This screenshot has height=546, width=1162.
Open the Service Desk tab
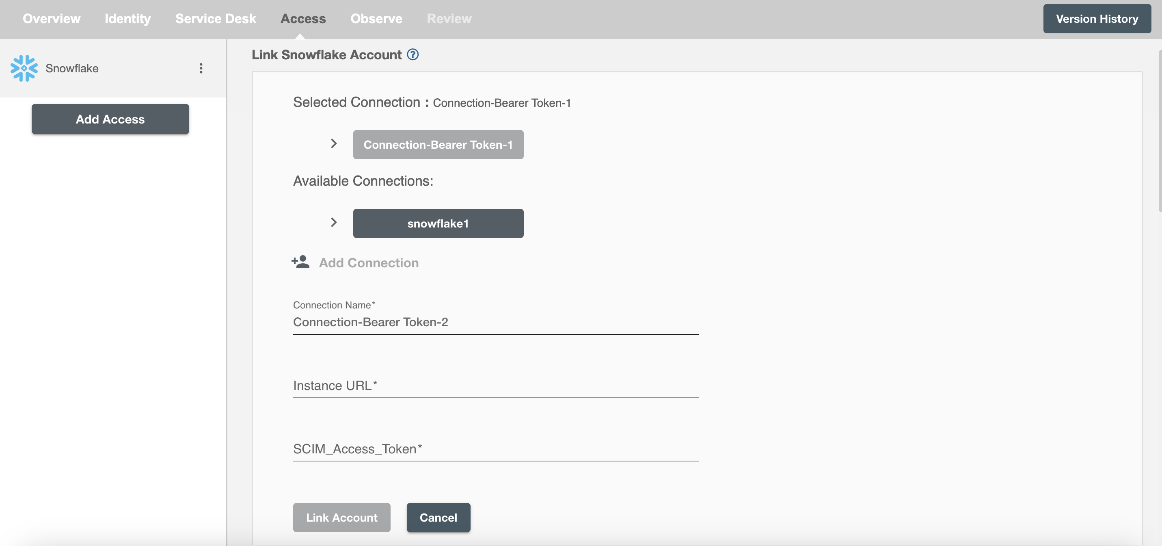tap(216, 19)
